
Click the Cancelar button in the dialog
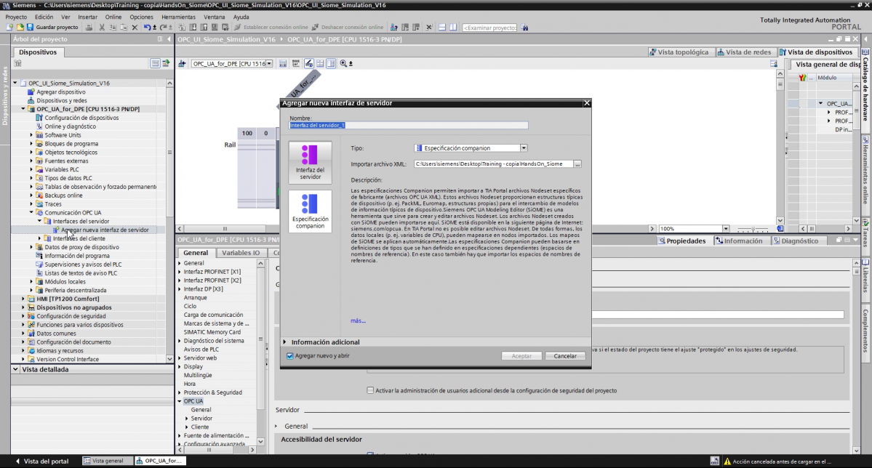click(565, 356)
